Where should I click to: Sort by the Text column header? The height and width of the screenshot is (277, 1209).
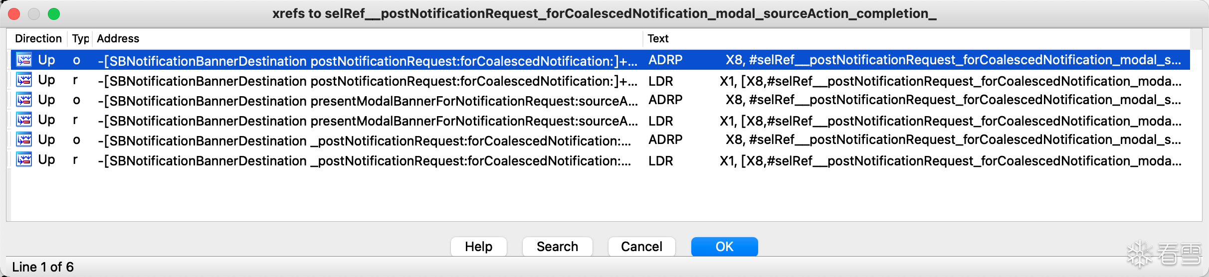tap(658, 38)
